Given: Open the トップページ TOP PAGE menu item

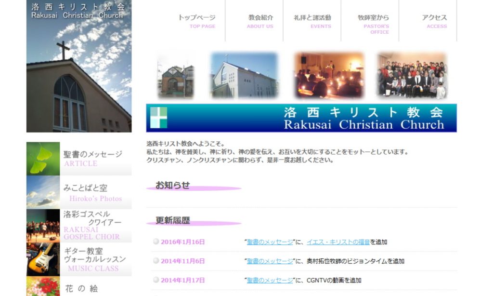Looking at the screenshot, I should [x=196, y=21].
